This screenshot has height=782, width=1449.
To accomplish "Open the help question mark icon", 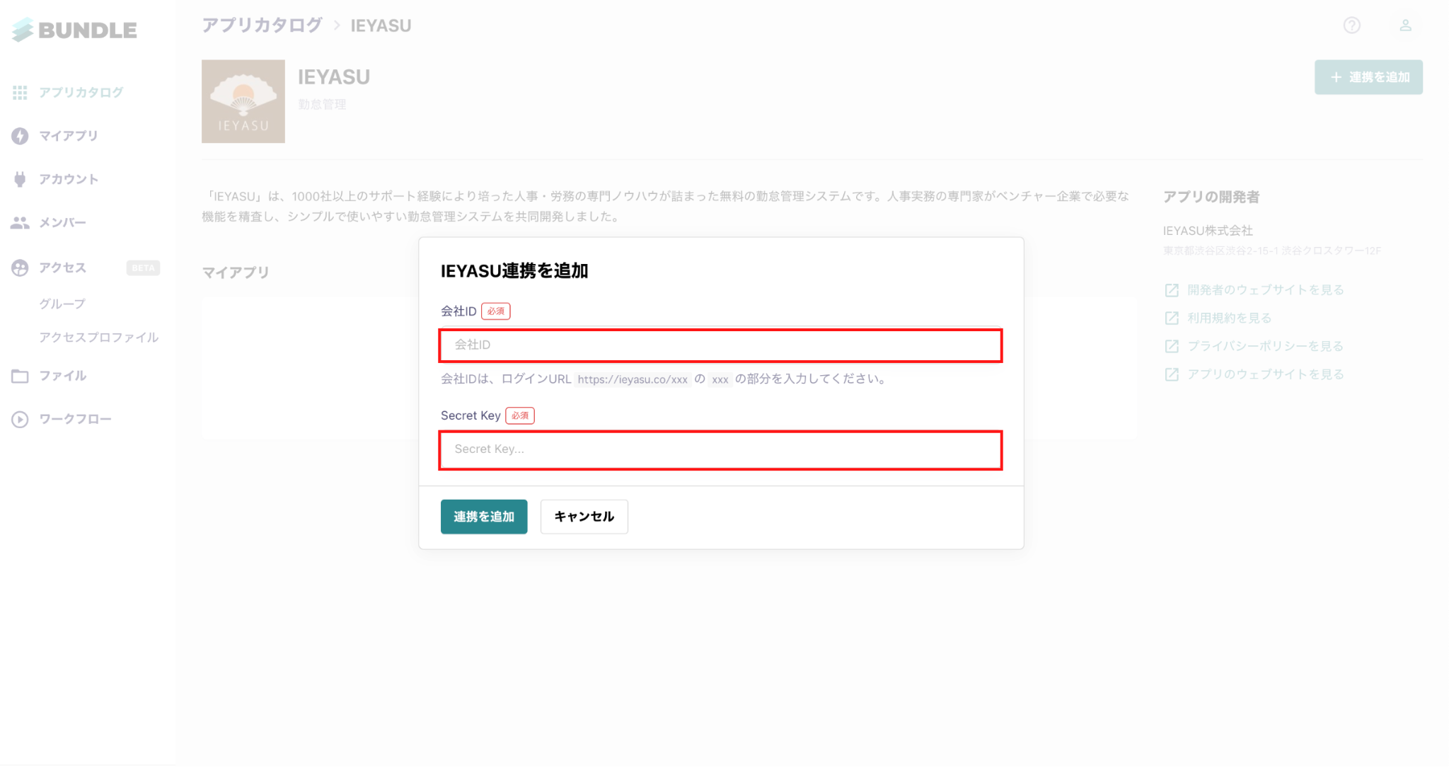I will (1352, 25).
